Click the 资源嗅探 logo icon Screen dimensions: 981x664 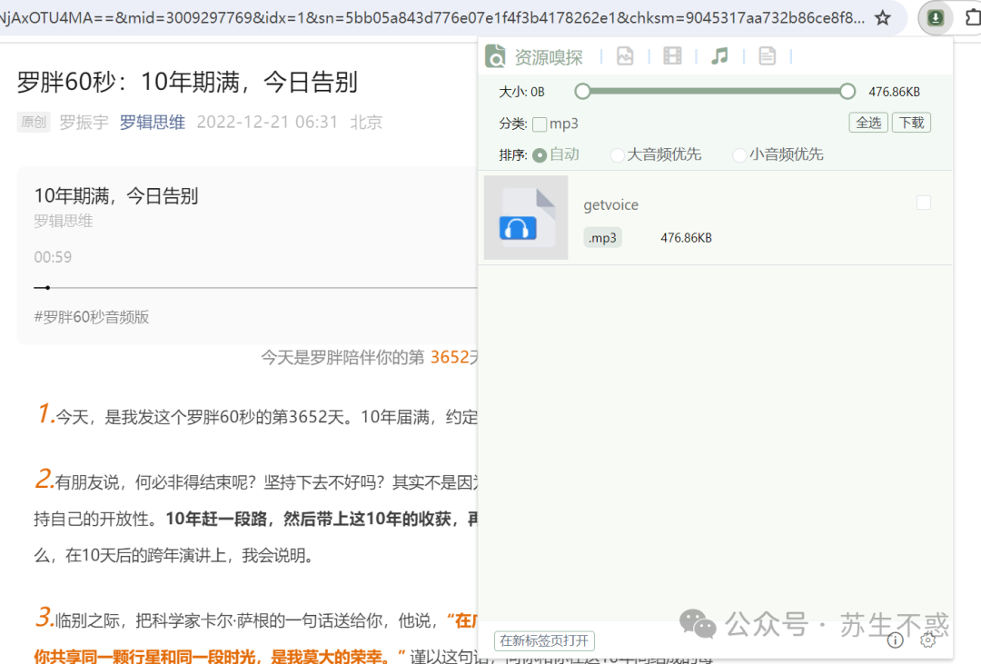(495, 56)
